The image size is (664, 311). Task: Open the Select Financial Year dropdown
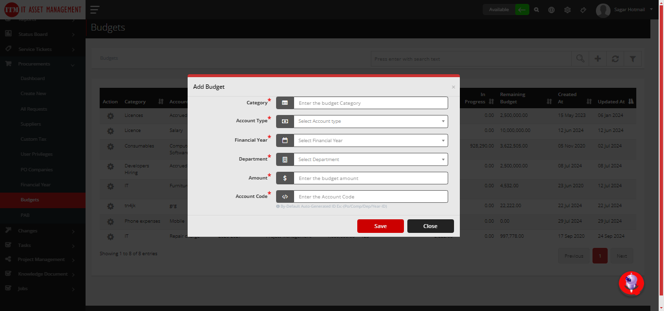370,141
